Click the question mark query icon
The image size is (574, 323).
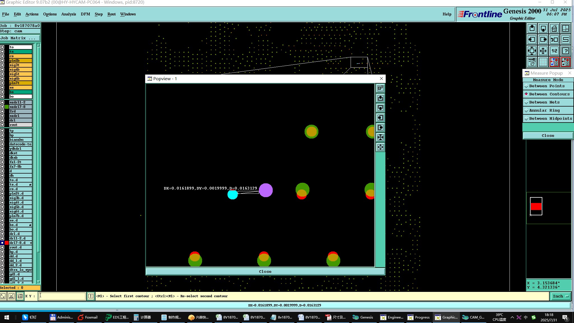pos(566,51)
